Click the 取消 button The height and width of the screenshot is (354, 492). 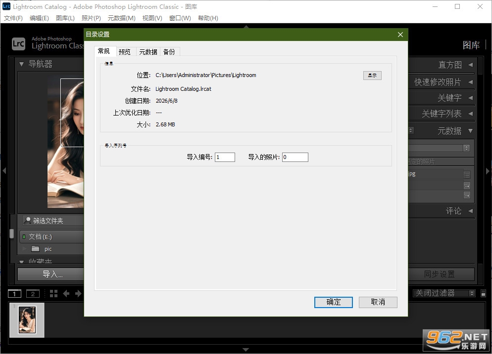click(x=378, y=302)
